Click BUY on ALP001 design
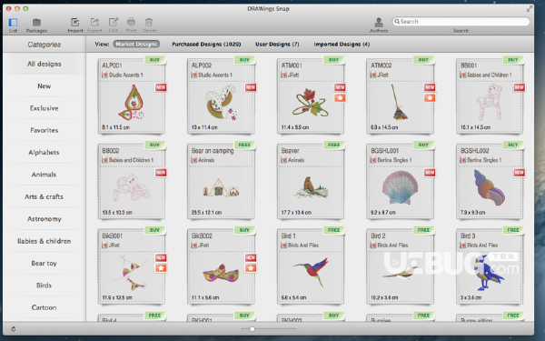 click(154, 60)
